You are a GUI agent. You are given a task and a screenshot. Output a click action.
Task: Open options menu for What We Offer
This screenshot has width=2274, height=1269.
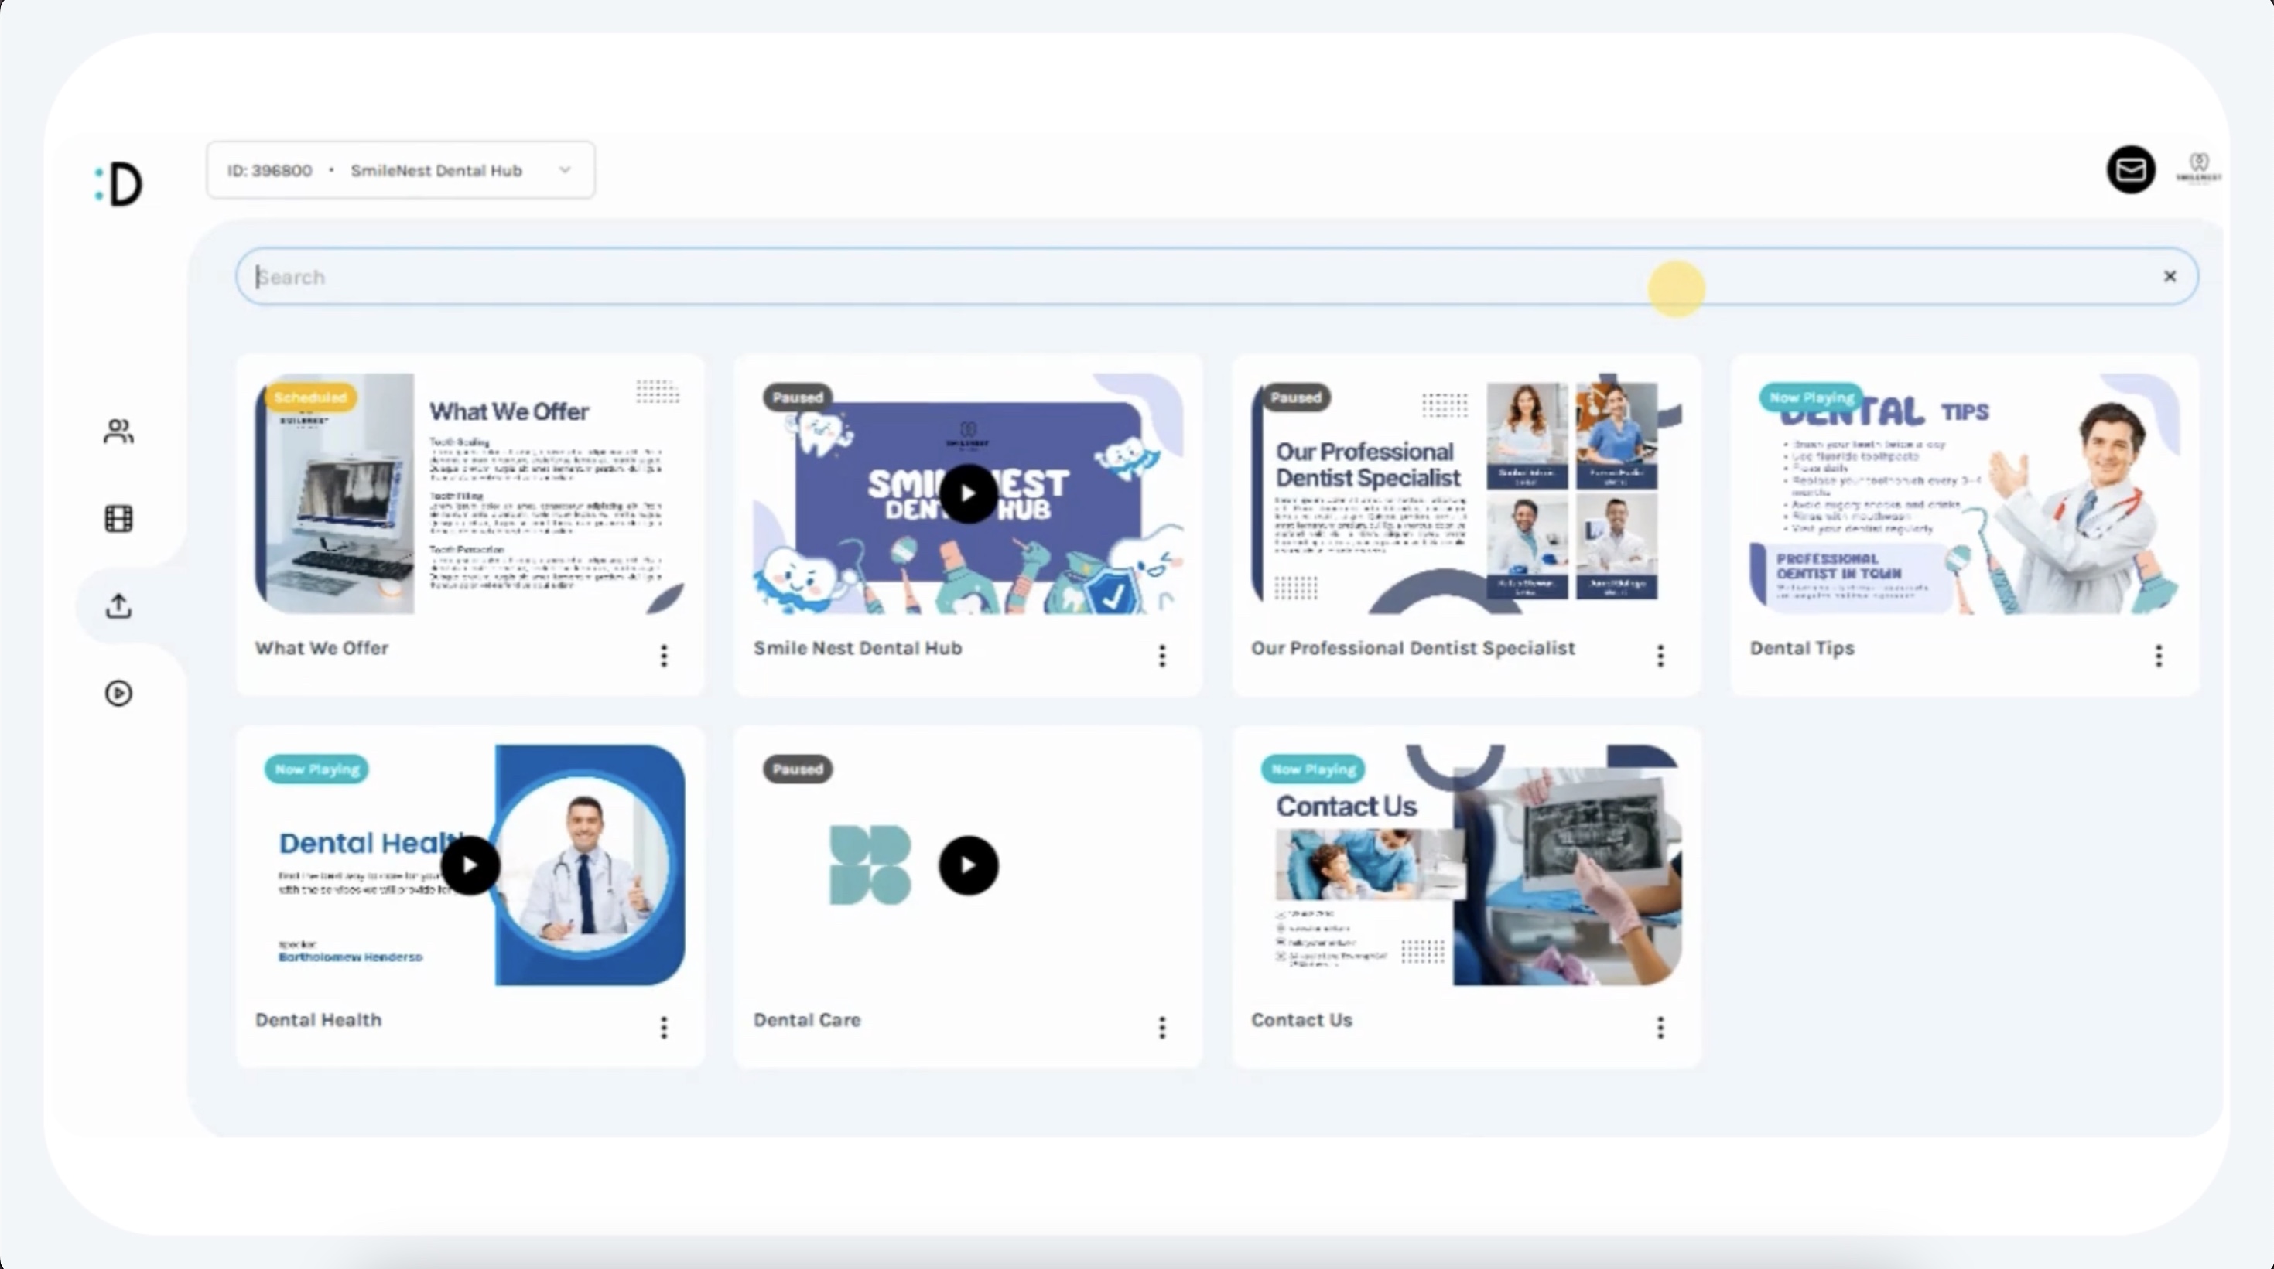click(x=664, y=655)
